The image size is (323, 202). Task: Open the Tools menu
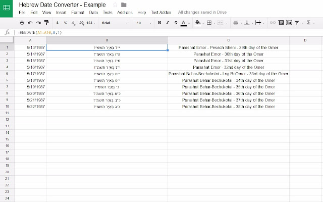[x=107, y=12]
